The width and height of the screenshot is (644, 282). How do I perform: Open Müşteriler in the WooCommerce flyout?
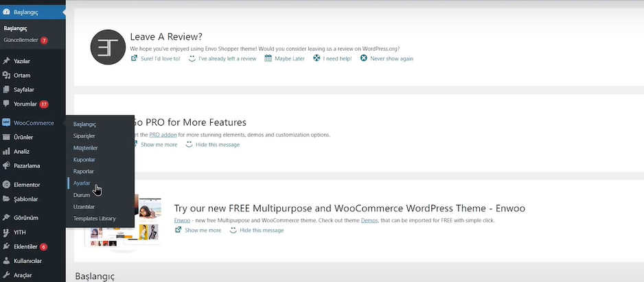tap(85, 148)
